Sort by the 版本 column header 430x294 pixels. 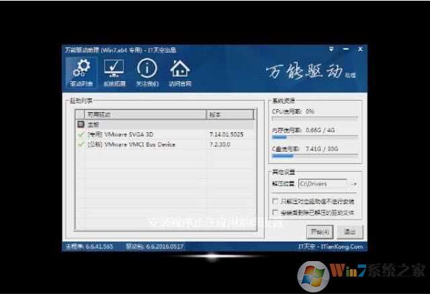(230, 115)
